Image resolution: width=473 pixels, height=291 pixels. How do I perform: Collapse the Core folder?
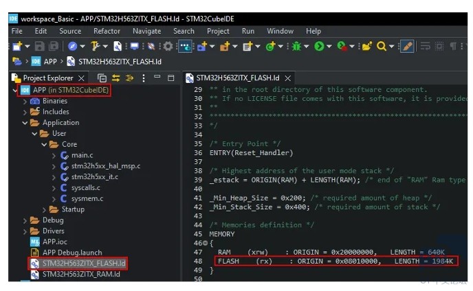44,145
